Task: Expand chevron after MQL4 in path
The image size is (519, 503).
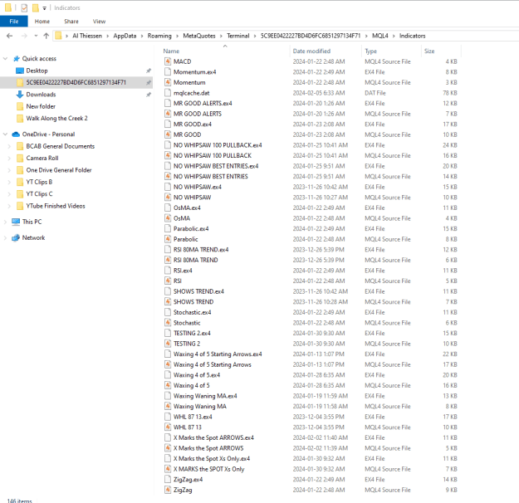Action: [x=394, y=36]
